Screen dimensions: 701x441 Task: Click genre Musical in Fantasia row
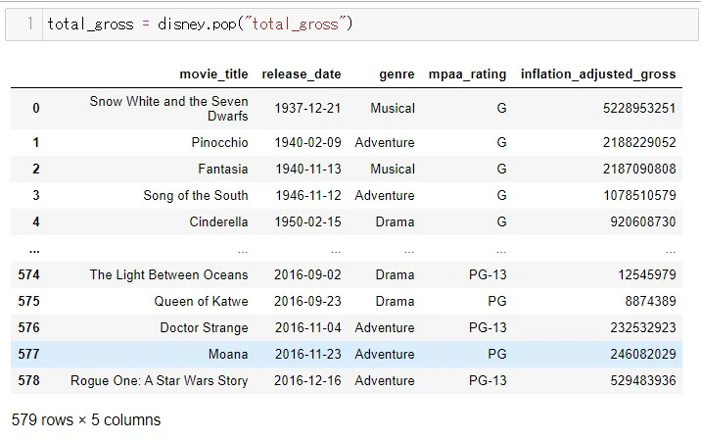[x=393, y=169]
